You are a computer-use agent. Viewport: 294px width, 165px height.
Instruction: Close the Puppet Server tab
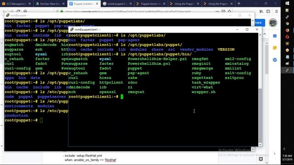[164, 4]
